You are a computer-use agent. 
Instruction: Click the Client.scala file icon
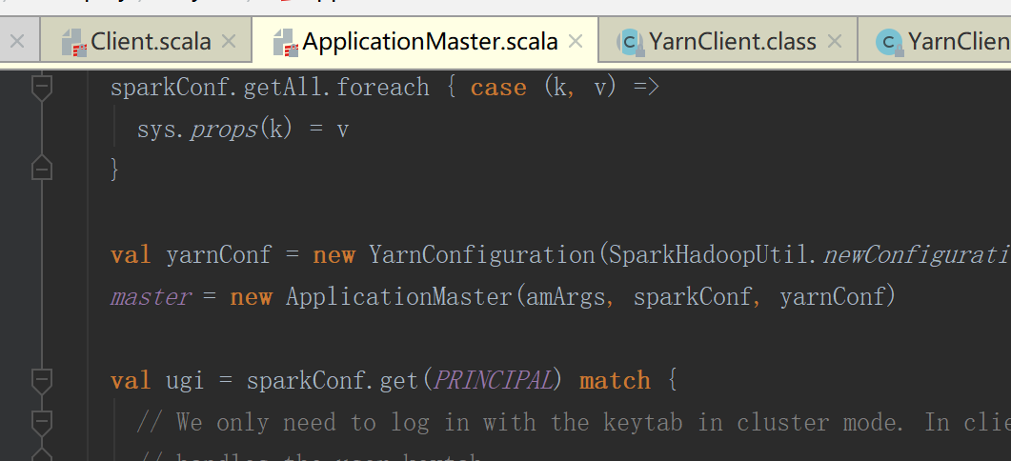click(73, 43)
